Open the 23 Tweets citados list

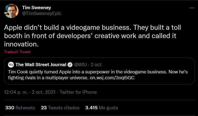tap(60, 107)
